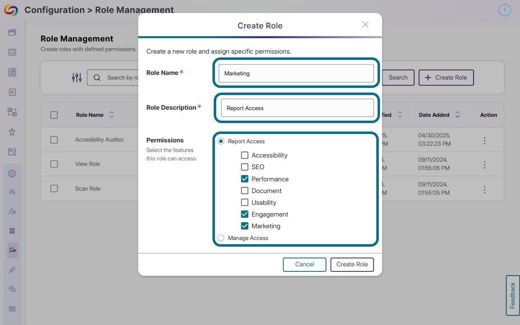Open the document lines sidebar icon
The image size is (520, 325).
point(12,92)
